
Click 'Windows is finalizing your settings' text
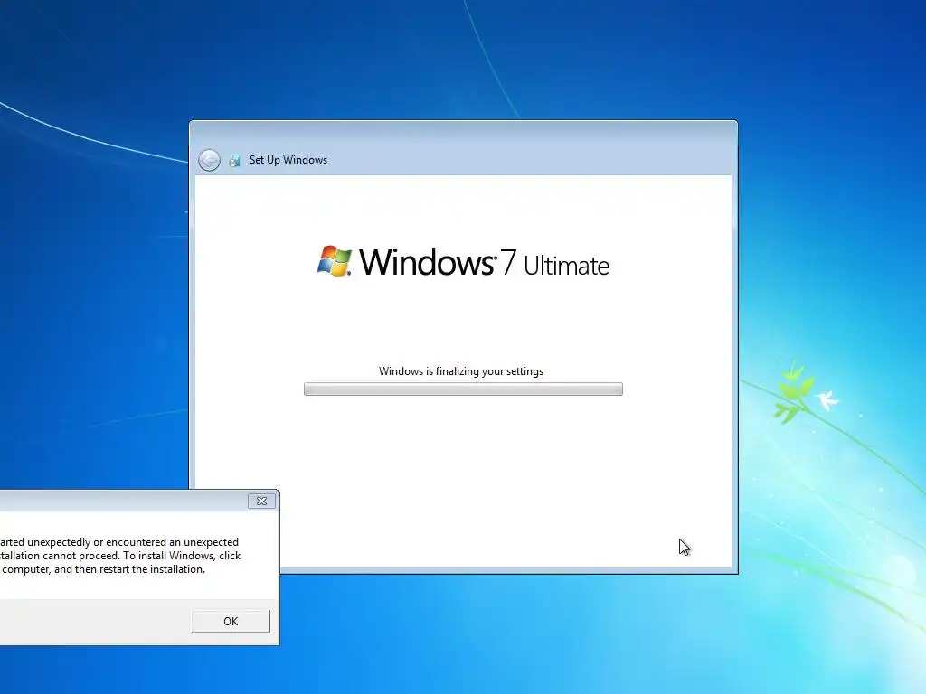[x=461, y=371]
